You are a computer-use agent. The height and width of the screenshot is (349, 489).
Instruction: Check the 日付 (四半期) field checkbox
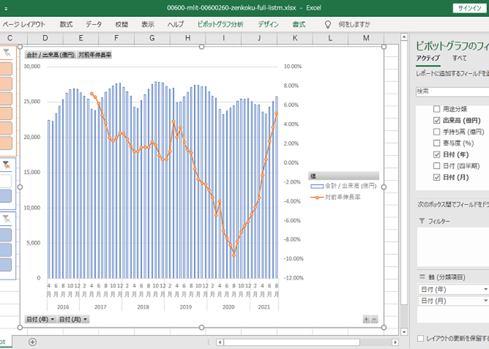point(437,166)
